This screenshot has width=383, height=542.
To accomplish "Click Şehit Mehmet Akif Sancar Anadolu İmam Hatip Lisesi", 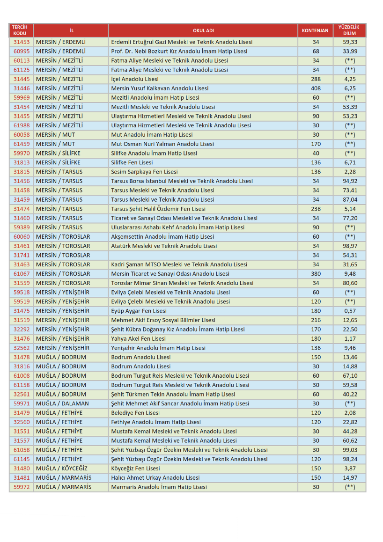I will coord(180,404).
